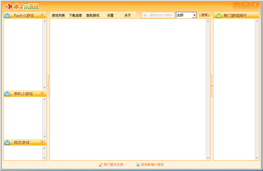Click the main list scrollbar down arrow
This screenshot has height=171, width=263.
208,158
